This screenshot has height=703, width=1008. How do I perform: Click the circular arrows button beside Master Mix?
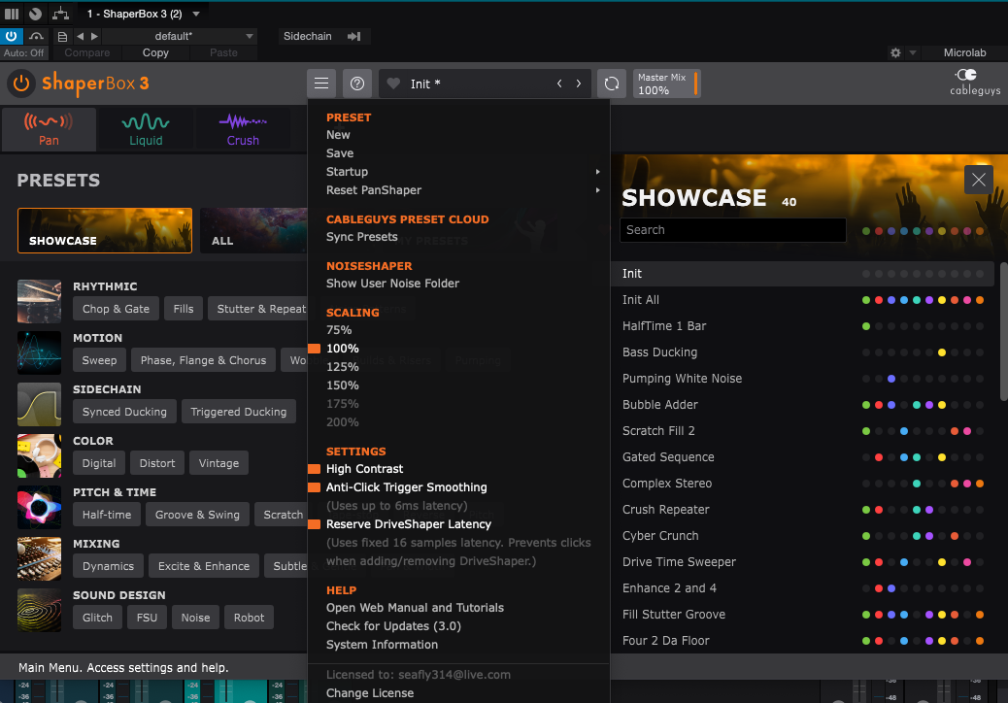click(612, 84)
